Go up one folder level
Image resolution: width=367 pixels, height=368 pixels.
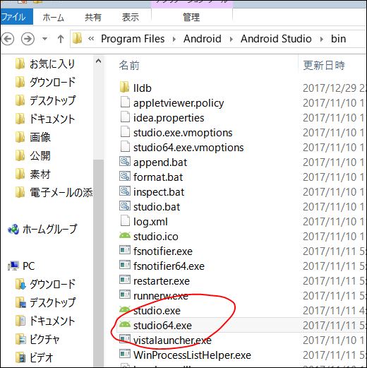click(61, 39)
